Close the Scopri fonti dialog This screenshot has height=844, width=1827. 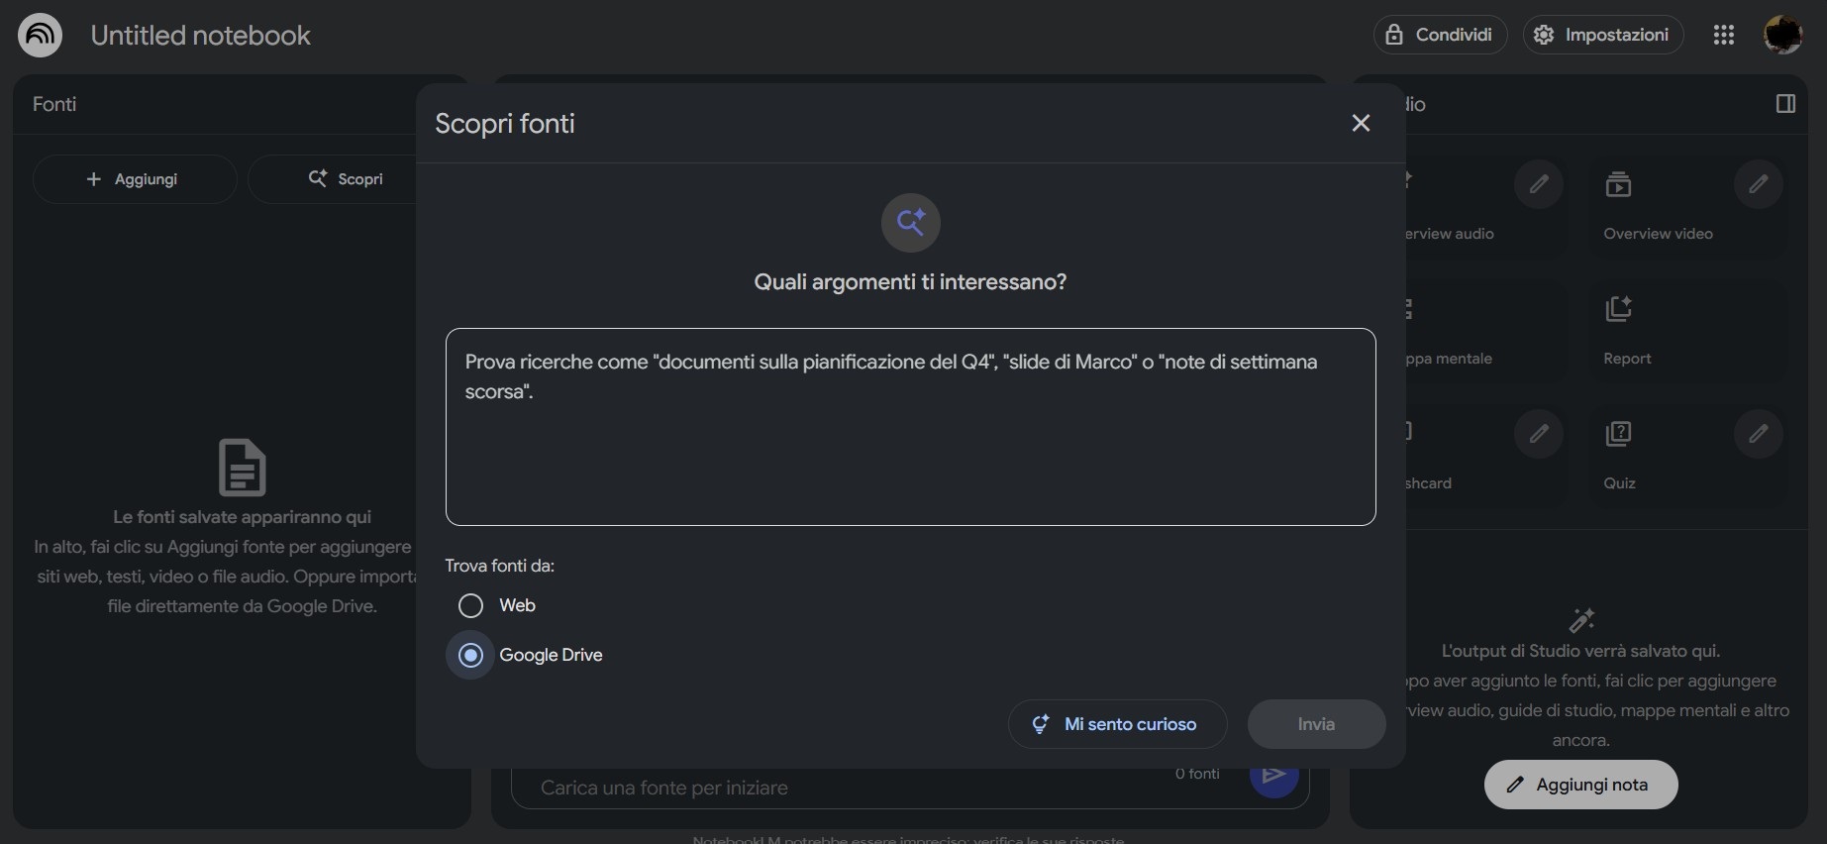(x=1361, y=123)
